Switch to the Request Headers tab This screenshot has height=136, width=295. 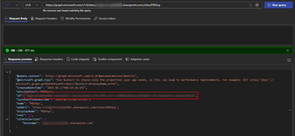coord(44,18)
